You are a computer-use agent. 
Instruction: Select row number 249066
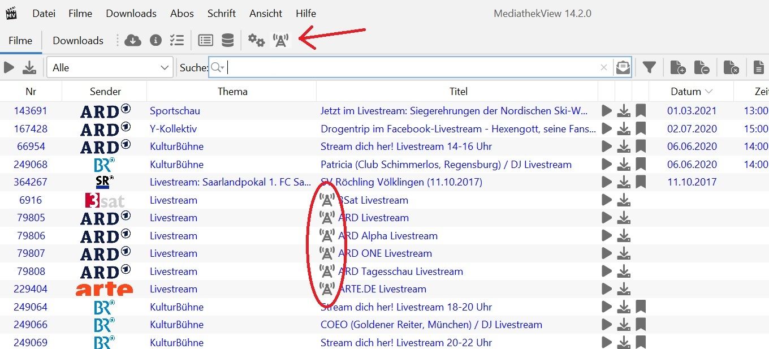click(x=31, y=325)
